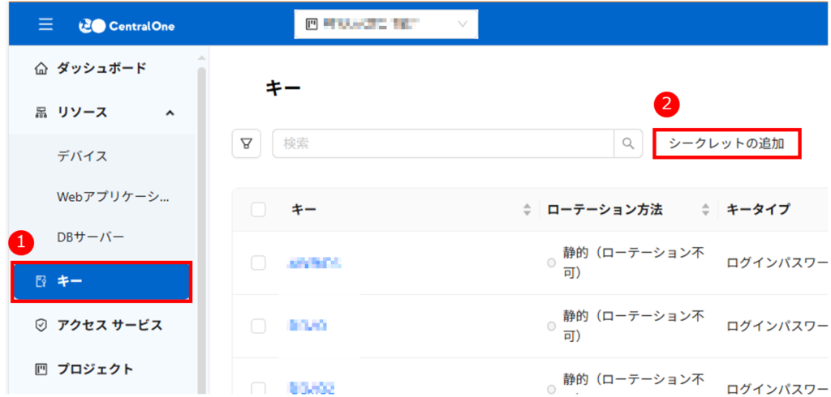This screenshot has width=831, height=397.
Task: Collapse the リソース section chevron
Action: (170, 113)
